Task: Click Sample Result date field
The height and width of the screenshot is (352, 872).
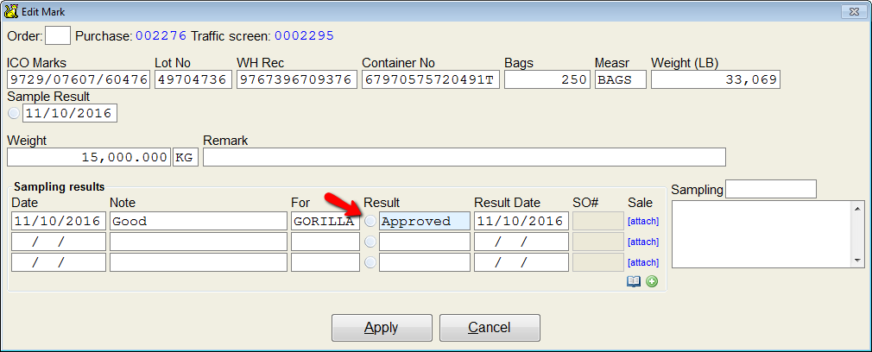Action: (x=70, y=113)
